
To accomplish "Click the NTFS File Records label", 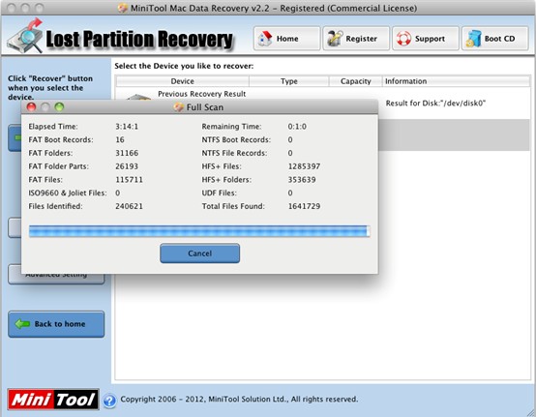I will (234, 153).
